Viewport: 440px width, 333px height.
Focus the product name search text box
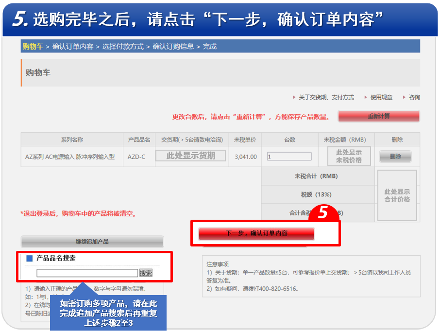pyautogui.click(x=87, y=273)
